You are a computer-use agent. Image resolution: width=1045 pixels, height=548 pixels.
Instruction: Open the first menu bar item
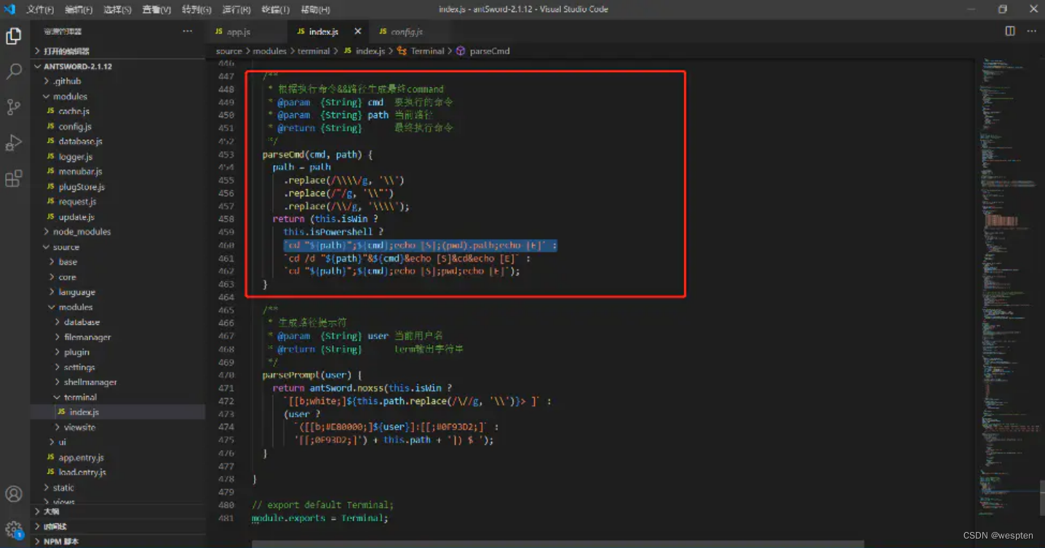click(x=40, y=9)
